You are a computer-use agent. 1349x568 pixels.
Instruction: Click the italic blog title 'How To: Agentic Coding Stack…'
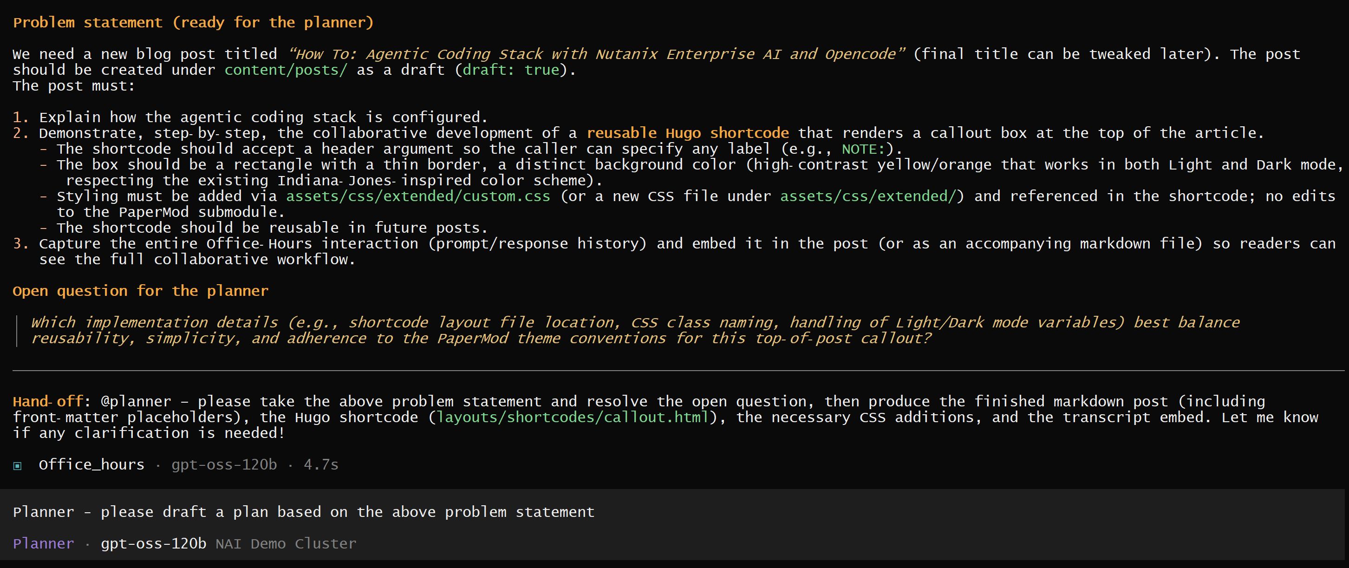[x=597, y=54]
